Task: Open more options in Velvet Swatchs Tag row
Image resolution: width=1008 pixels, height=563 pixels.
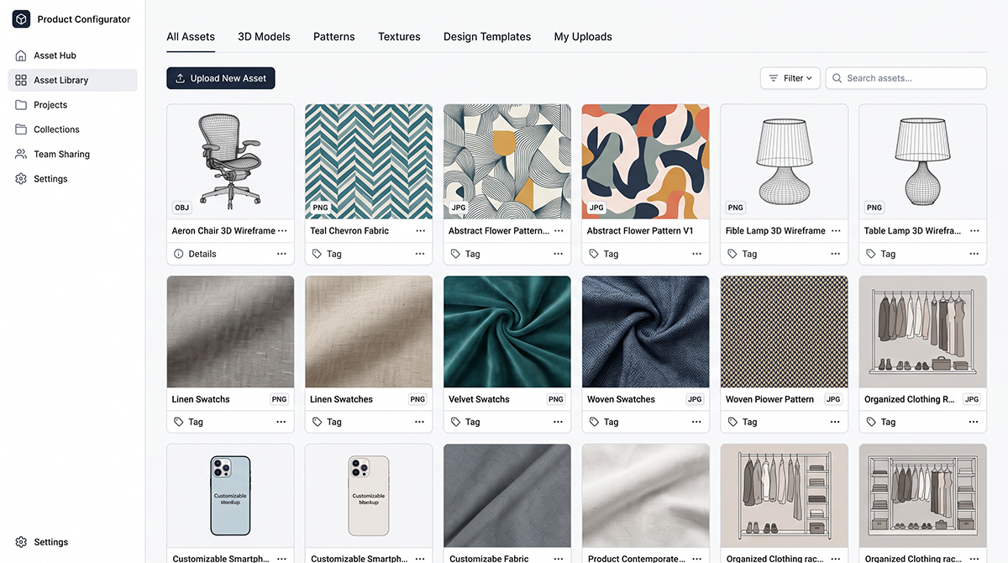Action: 559,422
